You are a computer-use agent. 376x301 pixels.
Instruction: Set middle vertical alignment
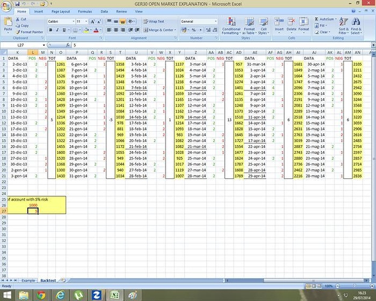click(x=116, y=22)
